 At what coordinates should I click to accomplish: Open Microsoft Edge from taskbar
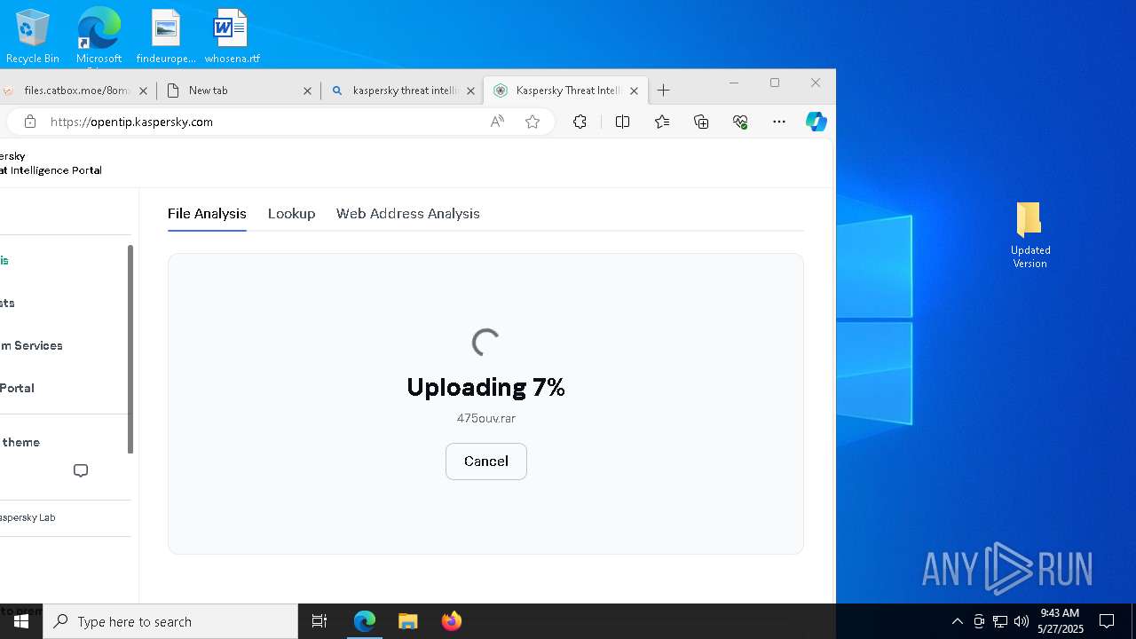(x=365, y=621)
